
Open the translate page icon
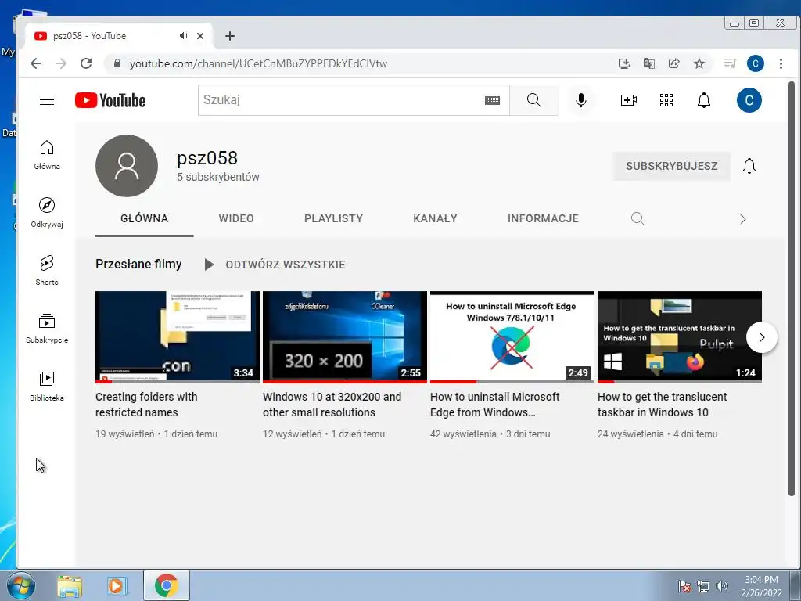[648, 64]
